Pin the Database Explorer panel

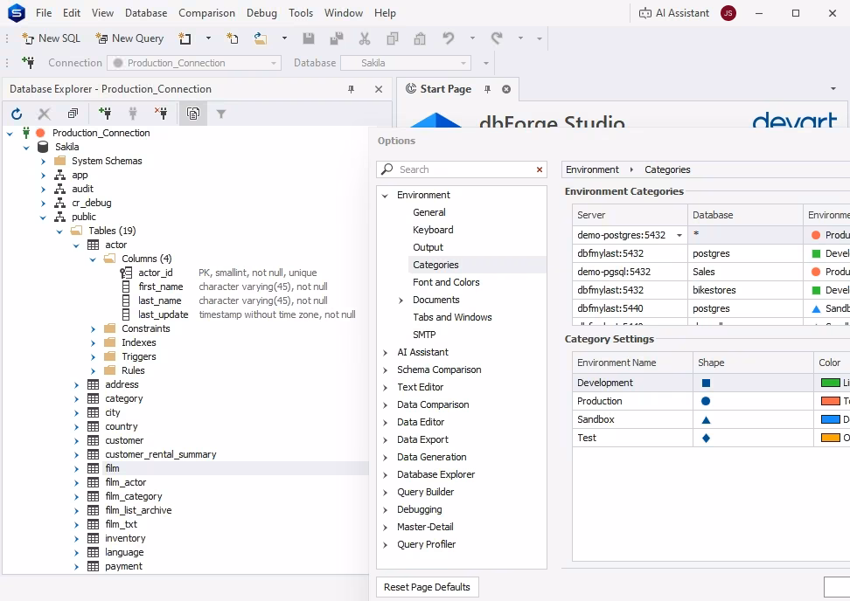[x=352, y=89]
